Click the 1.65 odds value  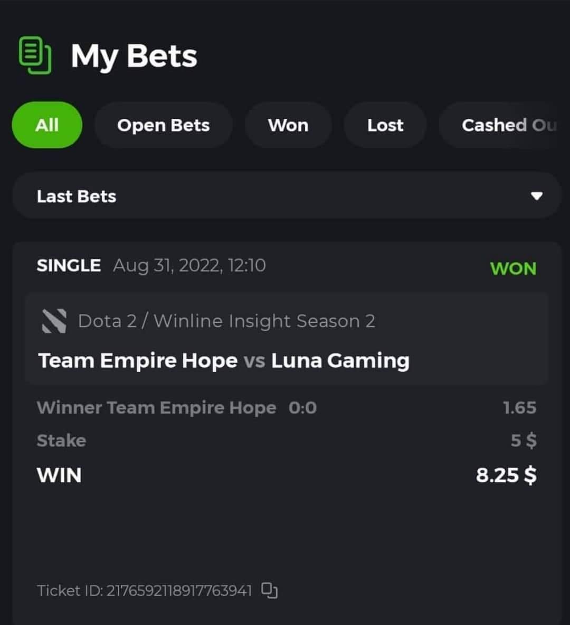pos(519,407)
